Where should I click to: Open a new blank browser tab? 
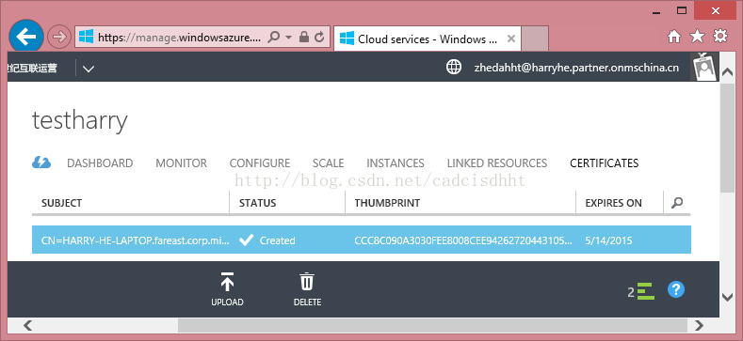[535, 39]
